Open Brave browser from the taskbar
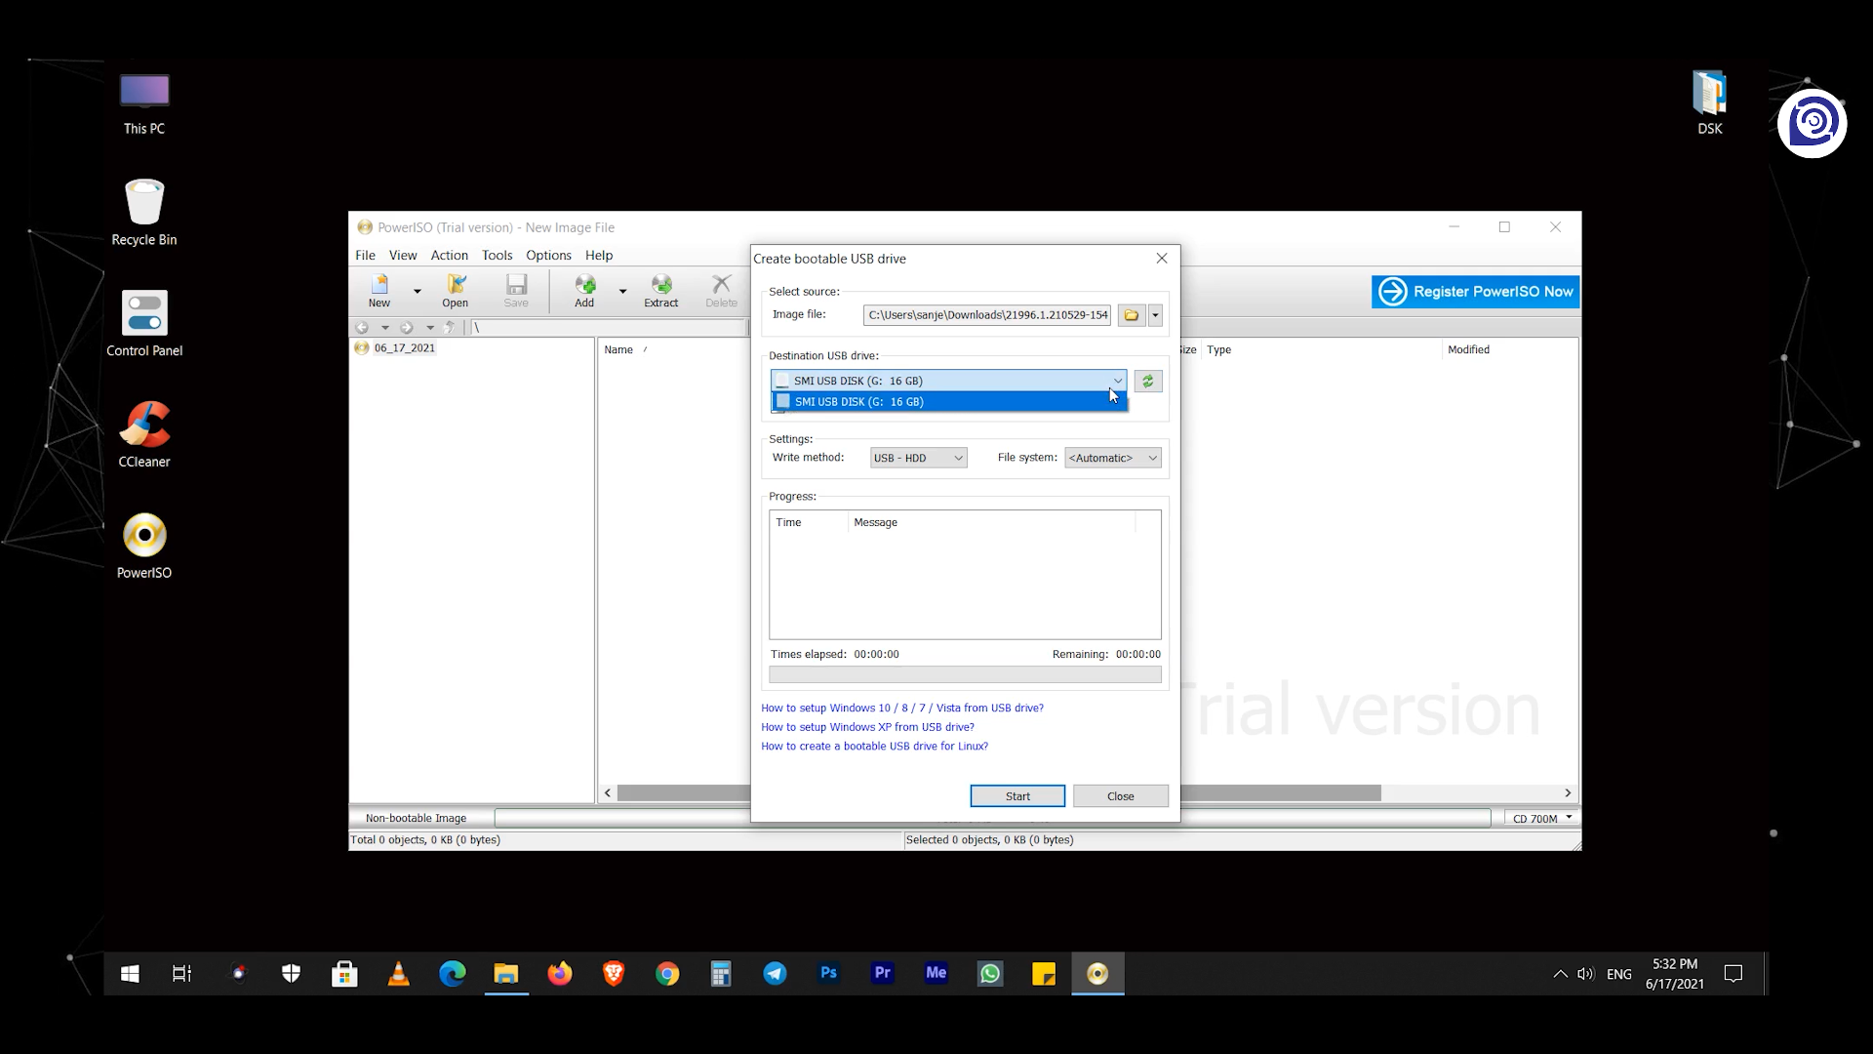Image resolution: width=1873 pixels, height=1054 pixels. 614,974
